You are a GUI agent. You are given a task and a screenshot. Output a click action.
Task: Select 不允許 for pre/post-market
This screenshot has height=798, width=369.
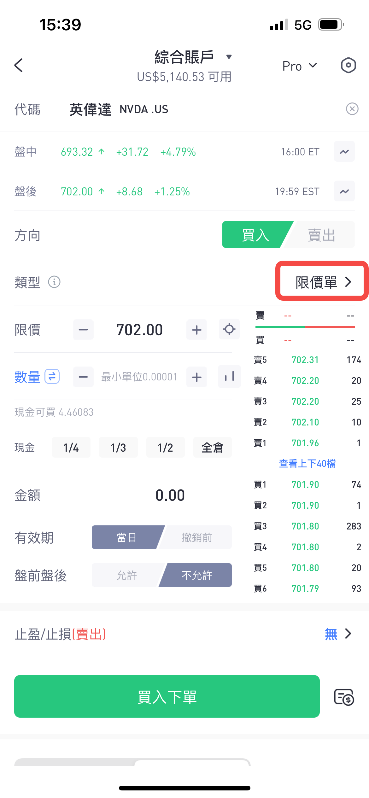197,575
